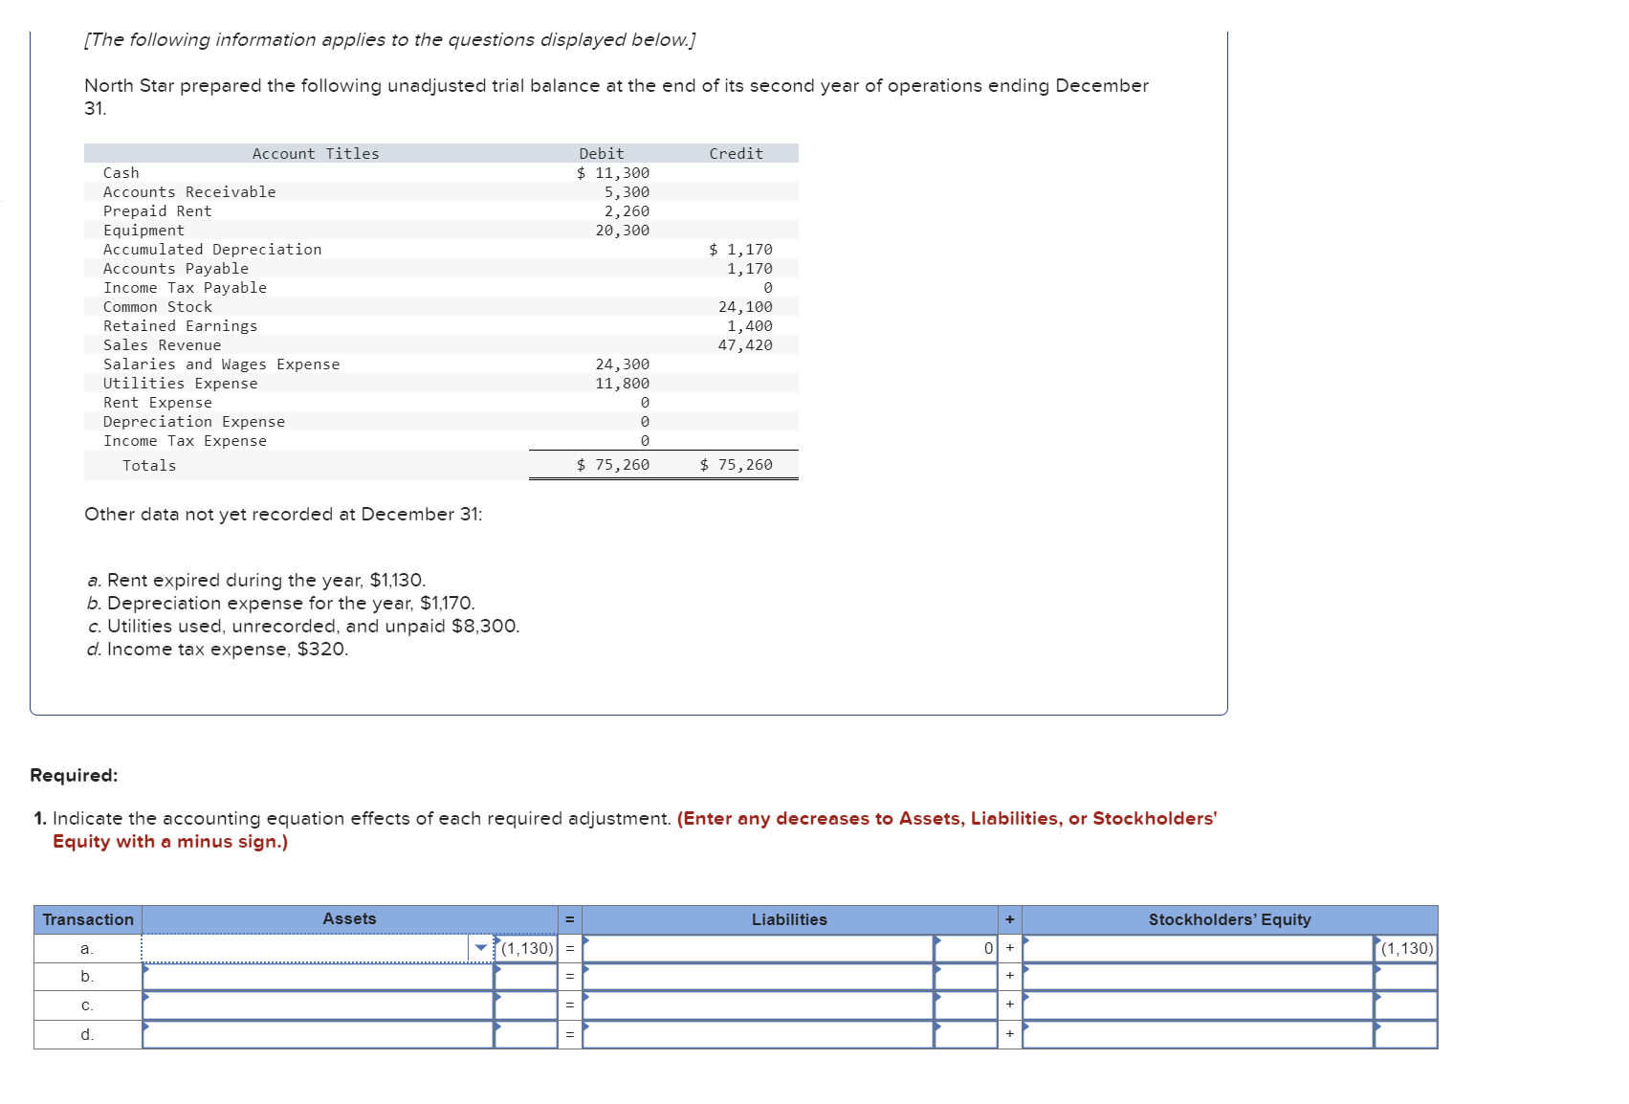Click item b. Depreciation expense for the year

[x=280, y=604]
